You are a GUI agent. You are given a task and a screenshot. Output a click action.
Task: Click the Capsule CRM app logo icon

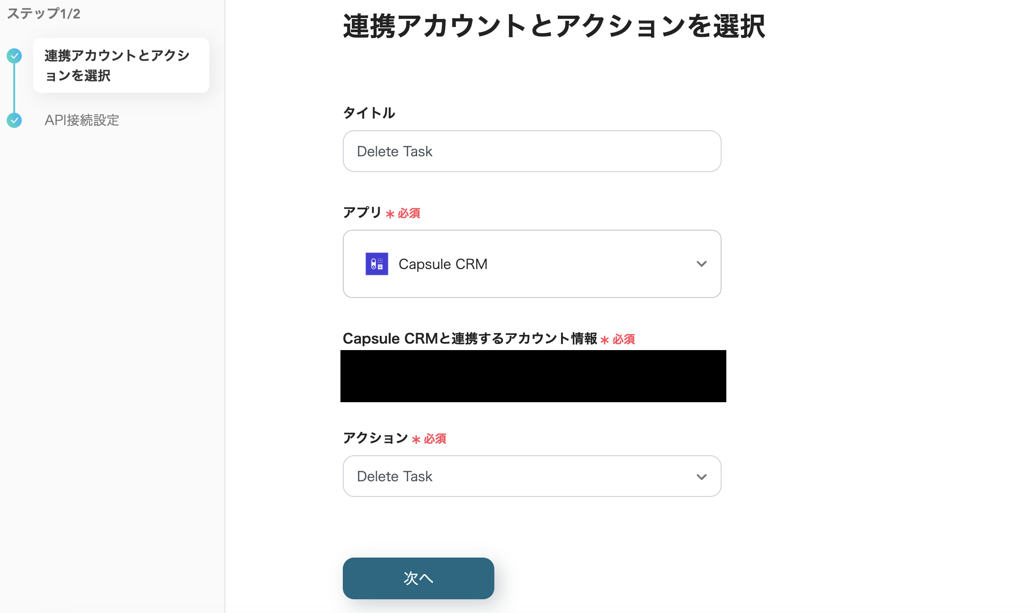[x=376, y=264]
